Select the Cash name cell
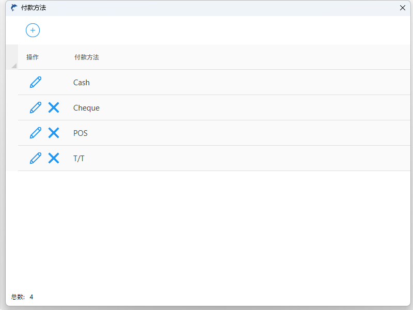413x310 pixels. point(82,83)
